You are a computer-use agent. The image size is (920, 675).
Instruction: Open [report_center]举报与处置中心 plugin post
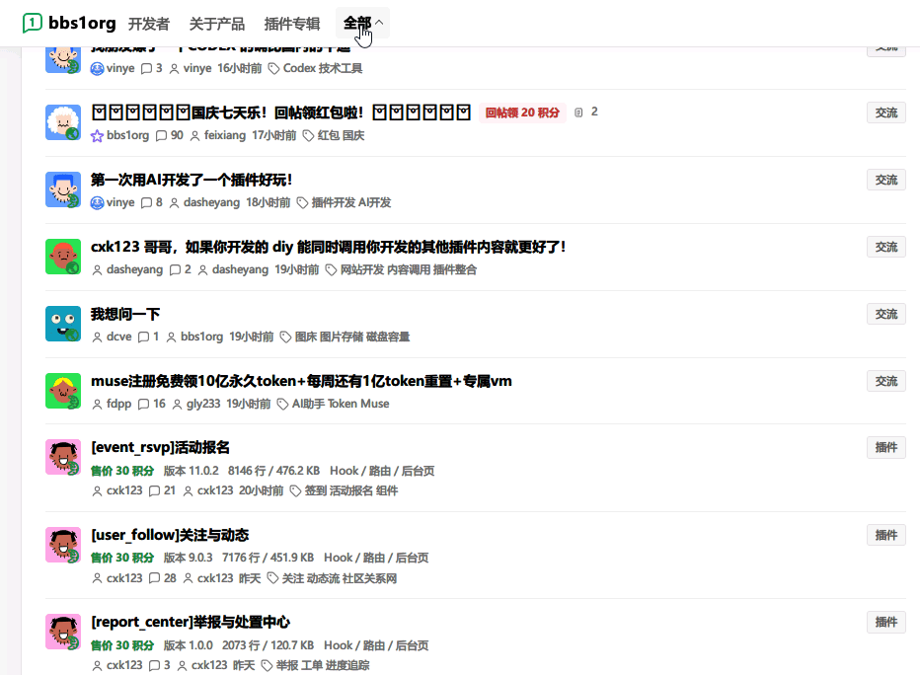pyautogui.click(x=191, y=622)
